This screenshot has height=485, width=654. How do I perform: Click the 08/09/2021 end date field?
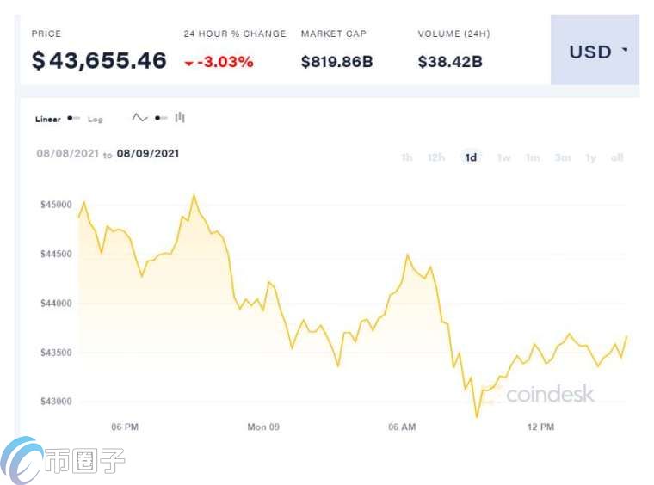pyautogui.click(x=148, y=154)
